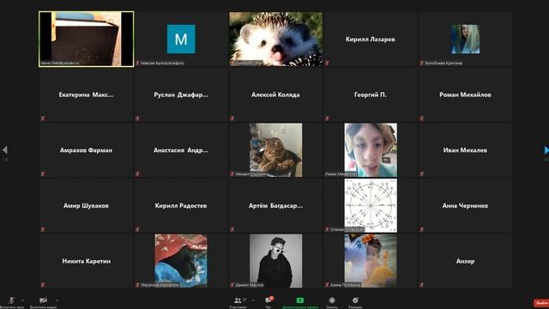Viewport: 549px width, 309px height.
Task: Select the blue M avatar tile
Action: (x=181, y=39)
